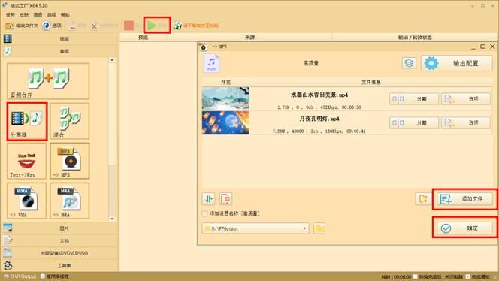Image resolution: width=499 pixels, height=281 pixels.
Task: Close the -> MP3 dialog
Action: click(x=492, y=47)
